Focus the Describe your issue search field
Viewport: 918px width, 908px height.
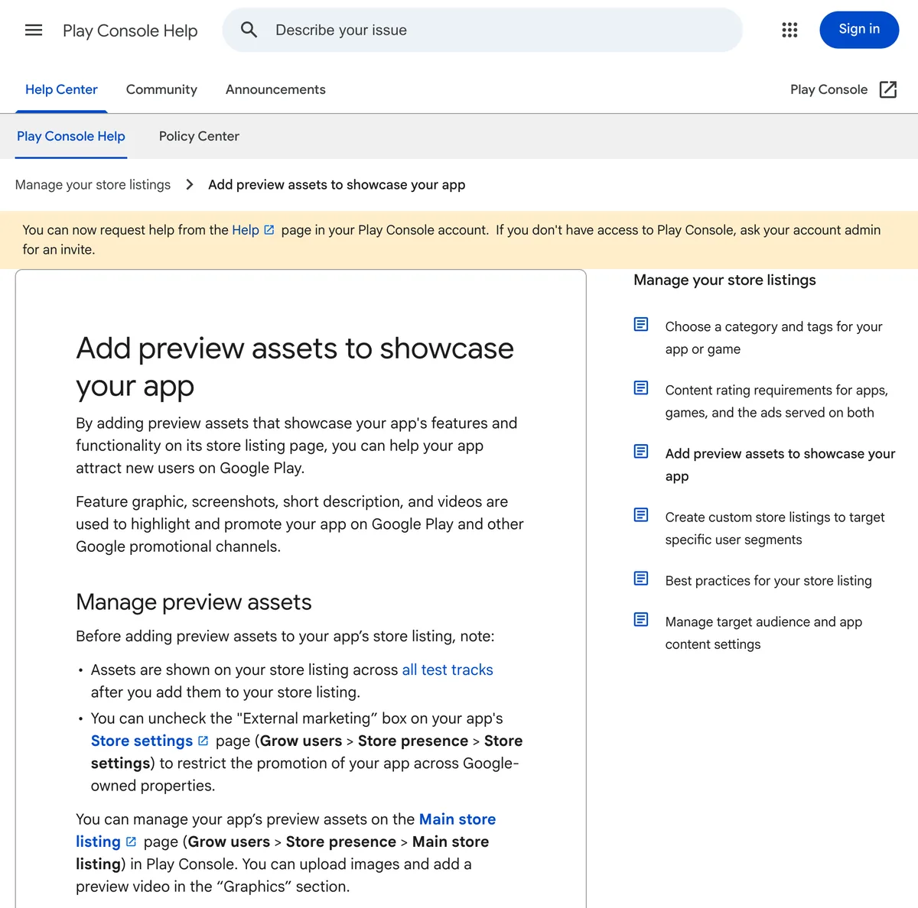pyautogui.click(x=483, y=30)
